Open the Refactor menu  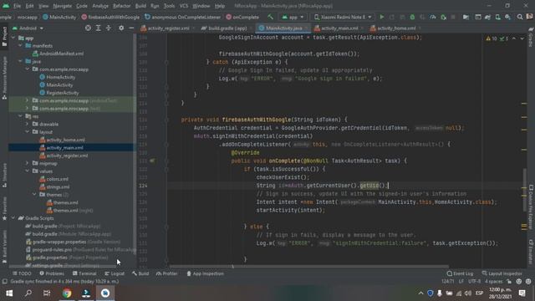(x=121, y=6)
